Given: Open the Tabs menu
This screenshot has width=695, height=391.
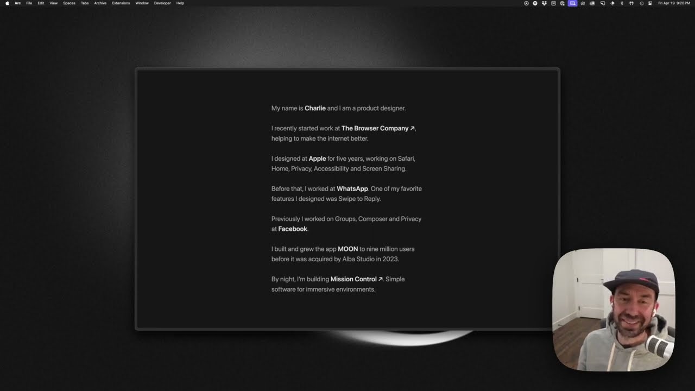Looking at the screenshot, I should point(85,3).
